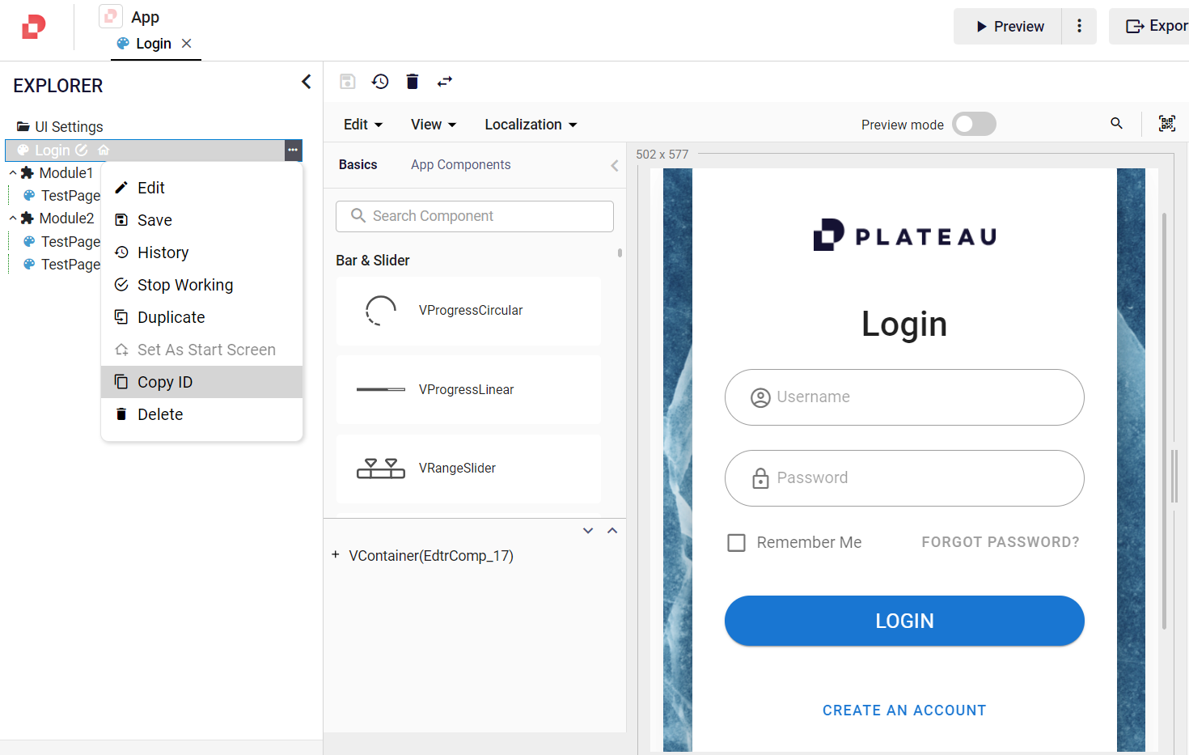
Task: Click the blue LOGIN button
Action: point(903,621)
